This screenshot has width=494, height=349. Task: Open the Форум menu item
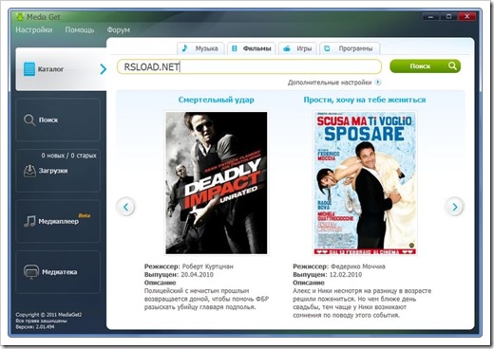[x=118, y=30]
